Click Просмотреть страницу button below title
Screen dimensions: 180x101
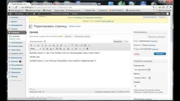[x=82, y=36]
